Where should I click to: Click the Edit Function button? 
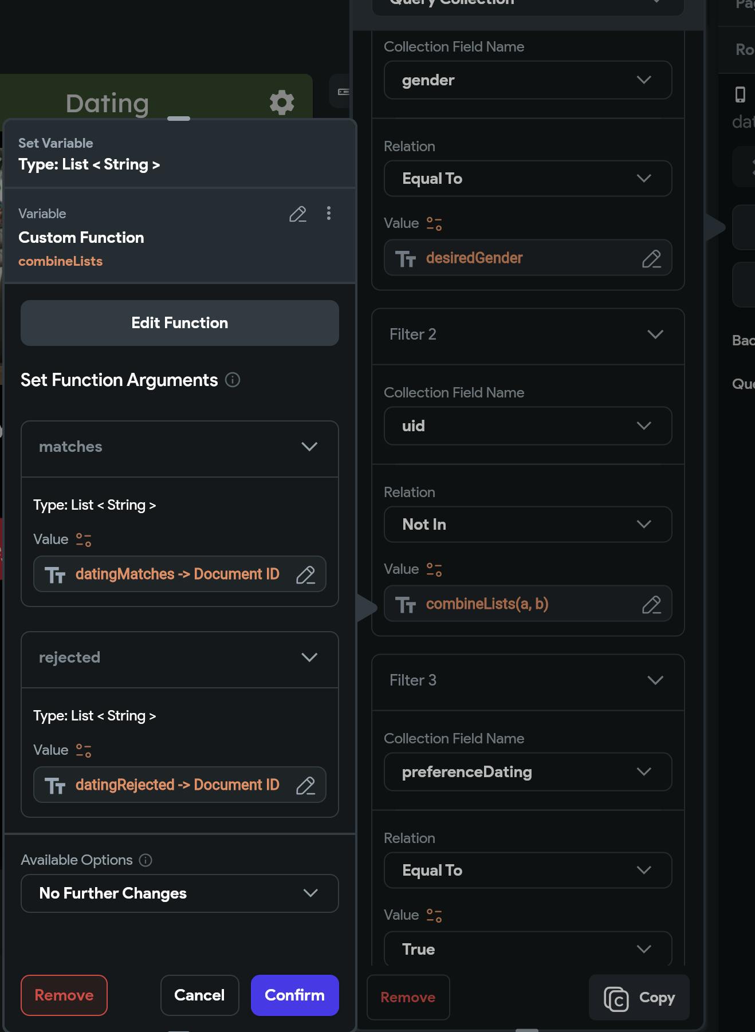point(180,323)
